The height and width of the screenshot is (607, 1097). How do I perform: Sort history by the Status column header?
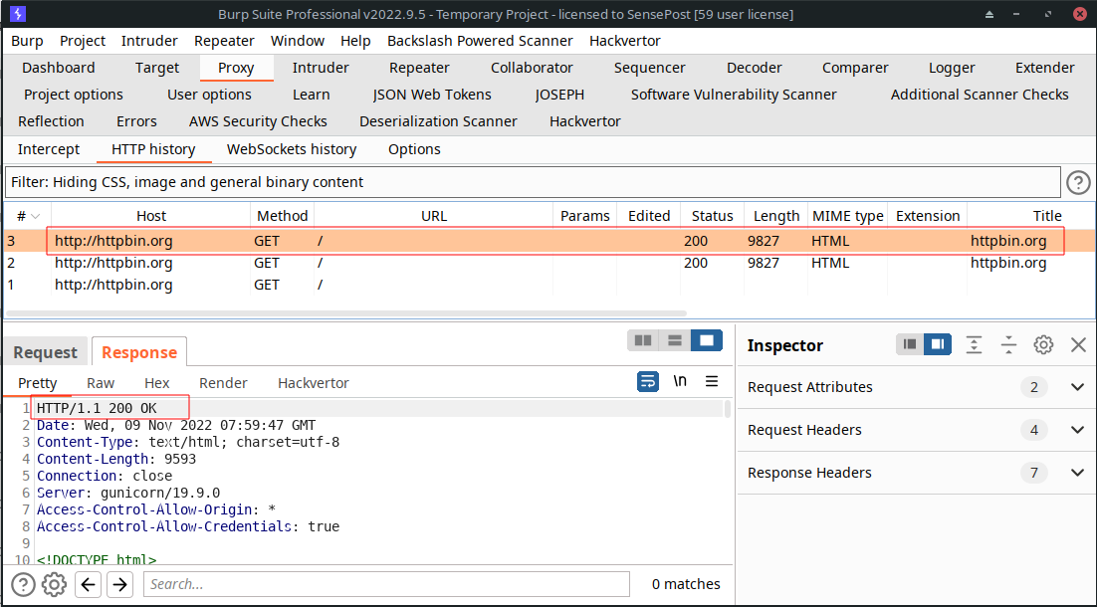[x=712, y=216]
